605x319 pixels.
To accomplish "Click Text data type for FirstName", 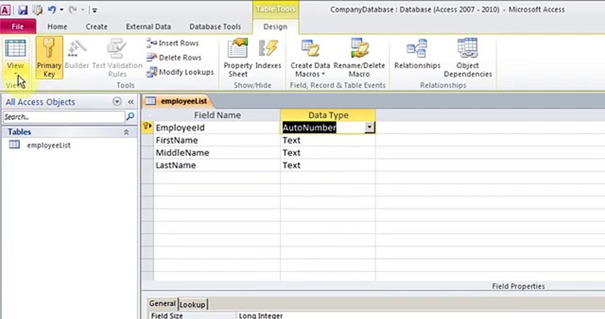I will [x=328, y=140].
